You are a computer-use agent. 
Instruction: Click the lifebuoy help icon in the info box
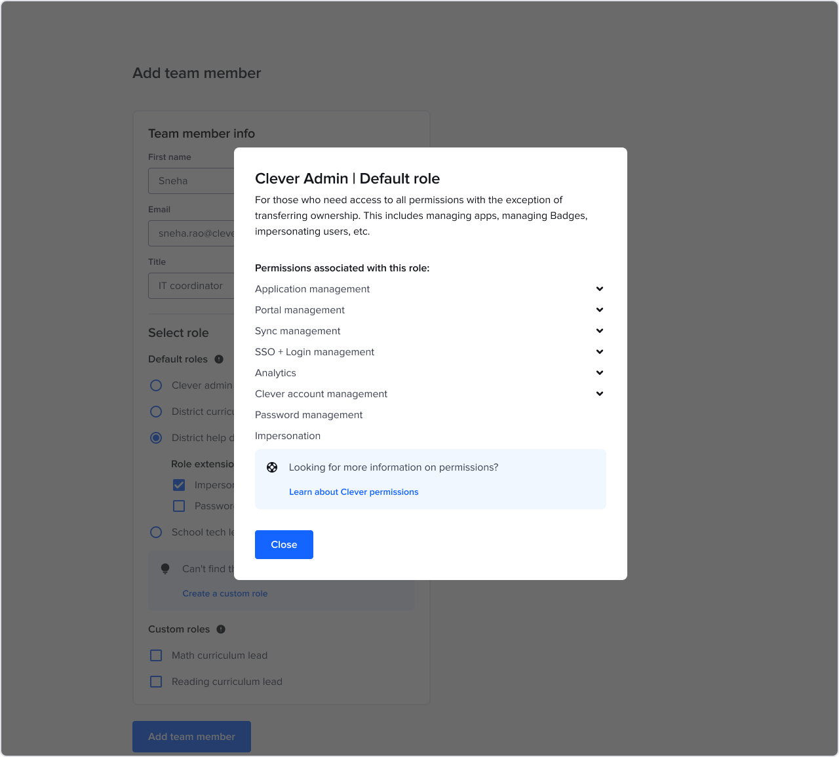(272, 467)
